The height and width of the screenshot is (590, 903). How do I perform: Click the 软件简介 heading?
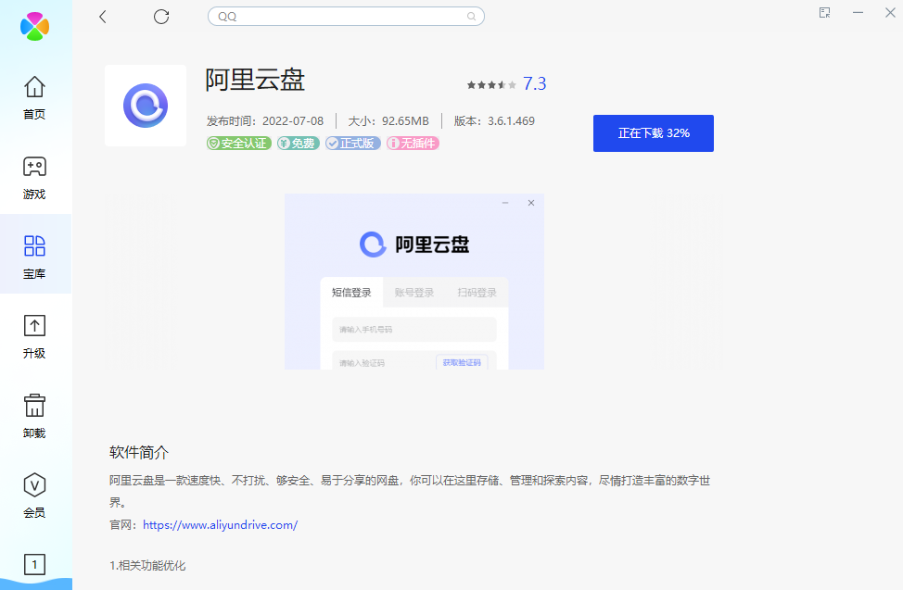click(x=139, y=452)
